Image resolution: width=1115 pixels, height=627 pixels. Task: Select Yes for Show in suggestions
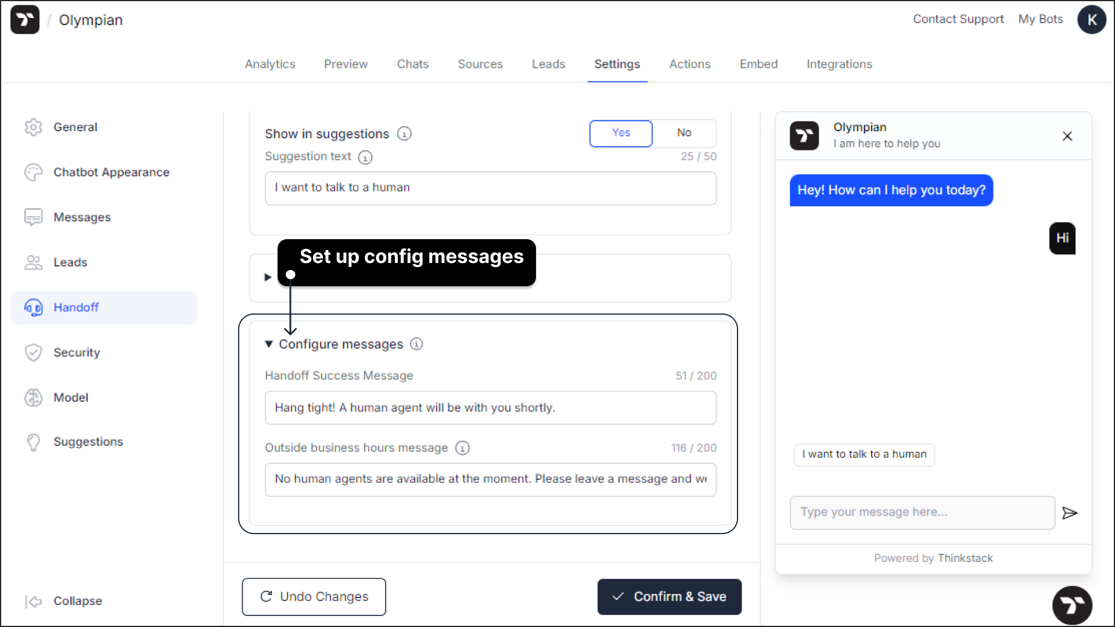tap(621, 133)
